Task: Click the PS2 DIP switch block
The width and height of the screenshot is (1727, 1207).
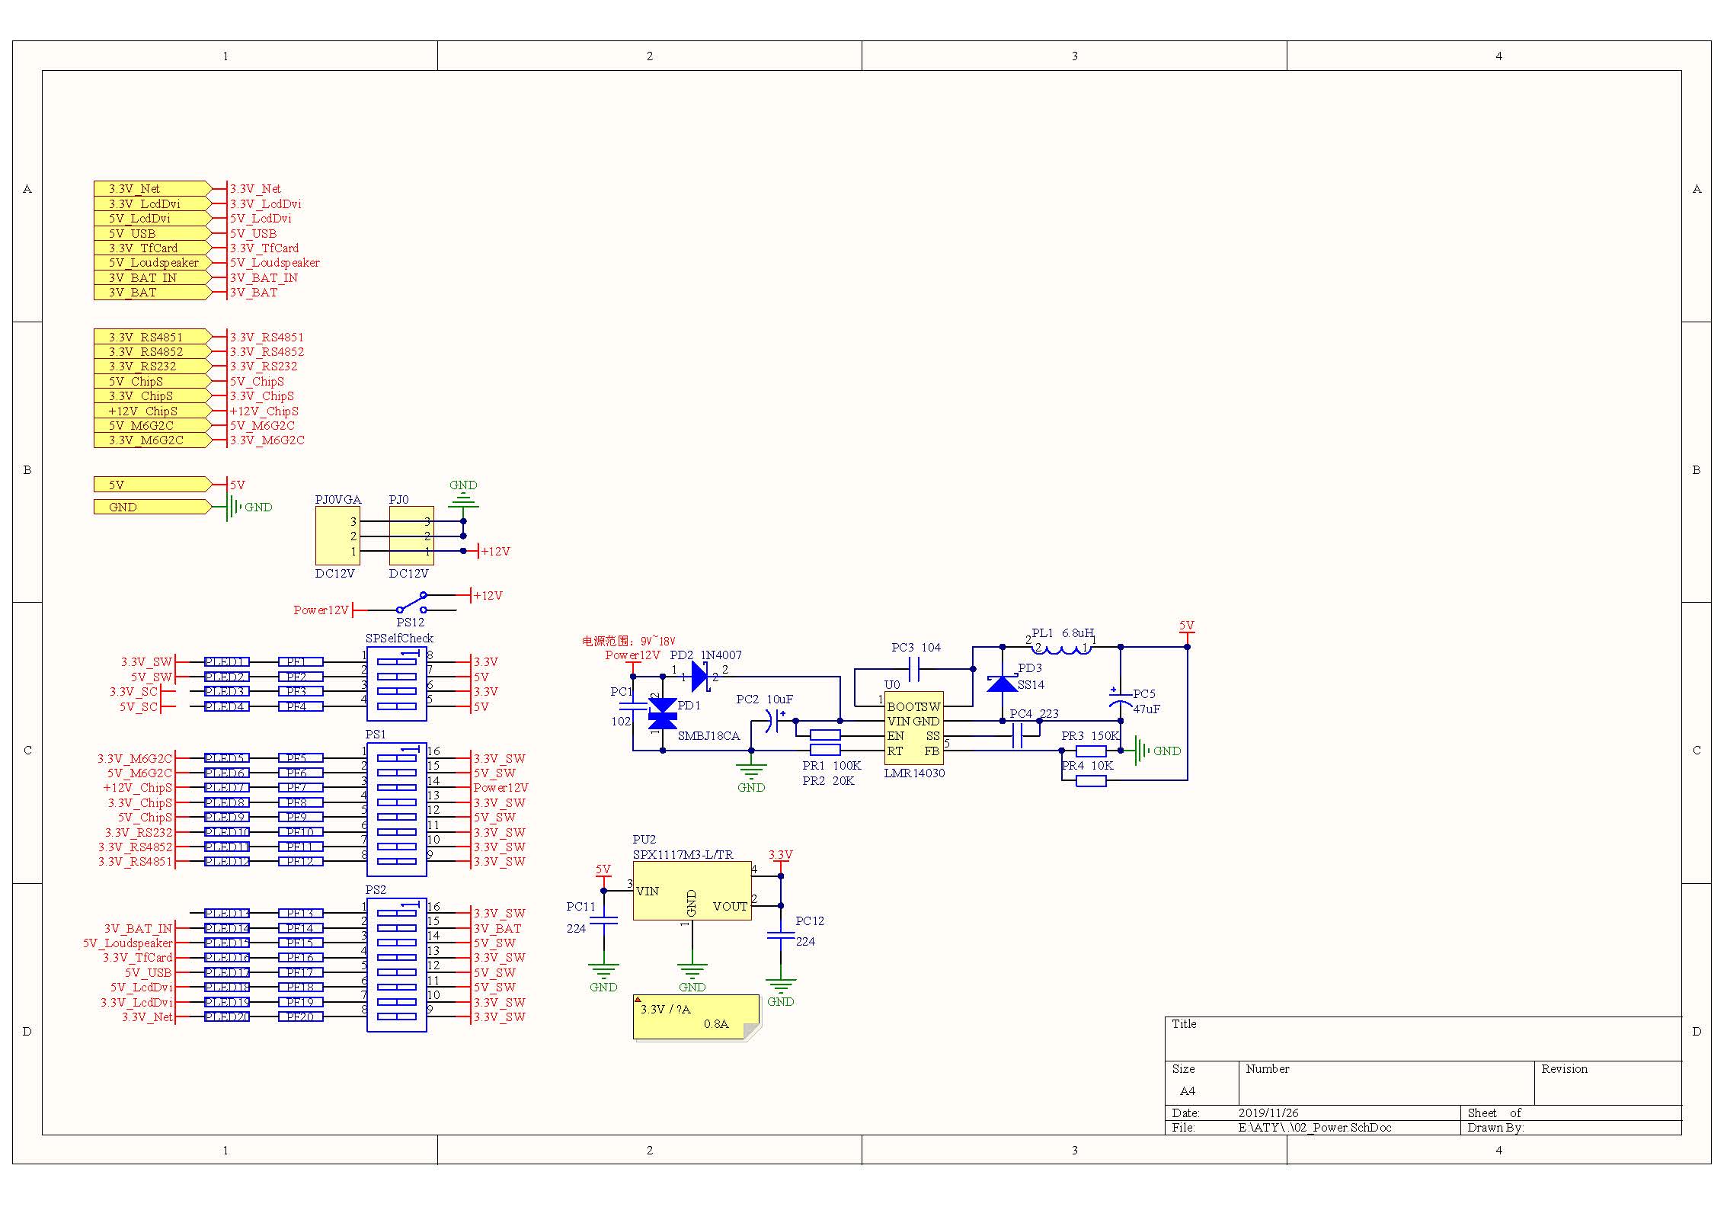Action: click(396, 965)
